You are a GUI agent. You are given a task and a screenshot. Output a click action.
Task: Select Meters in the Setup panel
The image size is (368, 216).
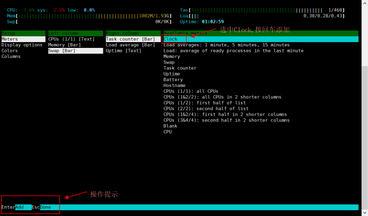coord(23,39)
